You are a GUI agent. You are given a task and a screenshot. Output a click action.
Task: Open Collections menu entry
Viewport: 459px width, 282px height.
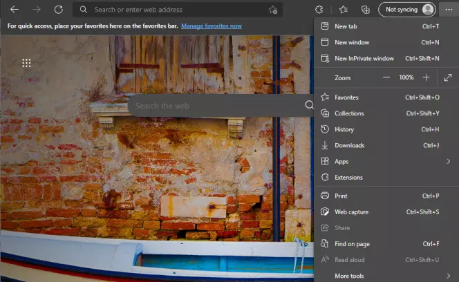(386, 113)
